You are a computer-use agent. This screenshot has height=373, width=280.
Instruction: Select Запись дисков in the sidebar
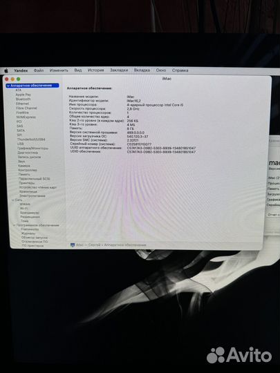tap(29, 157)
